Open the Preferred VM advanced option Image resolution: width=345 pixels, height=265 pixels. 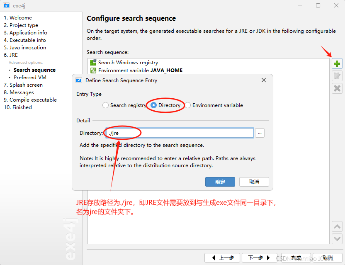coord(30,78)
